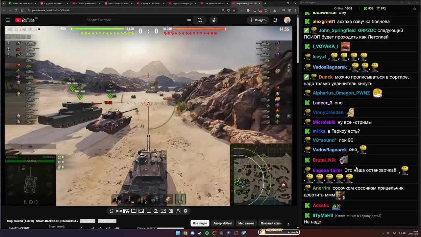Viewport: 421px width, 237px height.
Task: Take a video screenshot with camera icon
Action: coord(171,211)
